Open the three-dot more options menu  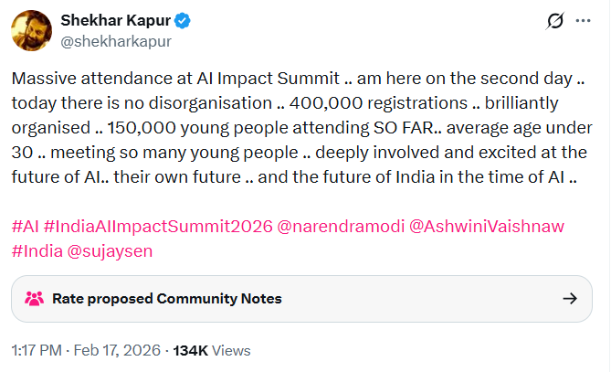pos(585,21)
